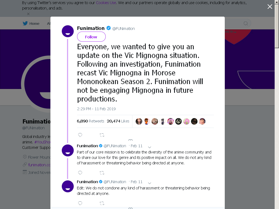
Task: Open Funimation avatar on main tweet
Action: 68,31
